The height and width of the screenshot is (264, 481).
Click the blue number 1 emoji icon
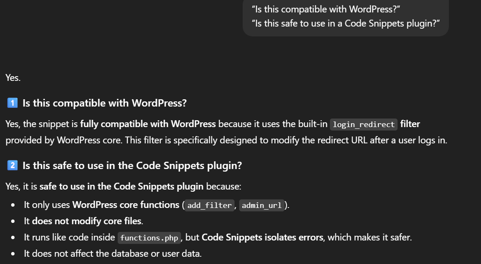[12, 103]
